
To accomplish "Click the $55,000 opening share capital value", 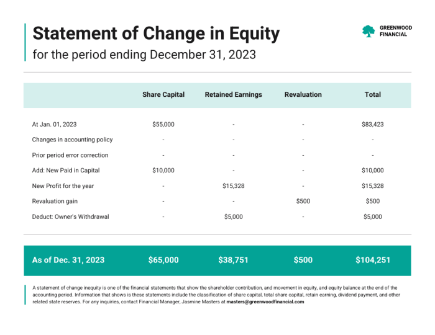I will [x=163, y=124].
